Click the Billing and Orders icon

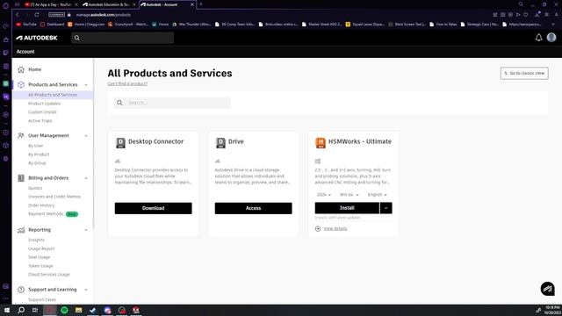[x=21, y=178]
